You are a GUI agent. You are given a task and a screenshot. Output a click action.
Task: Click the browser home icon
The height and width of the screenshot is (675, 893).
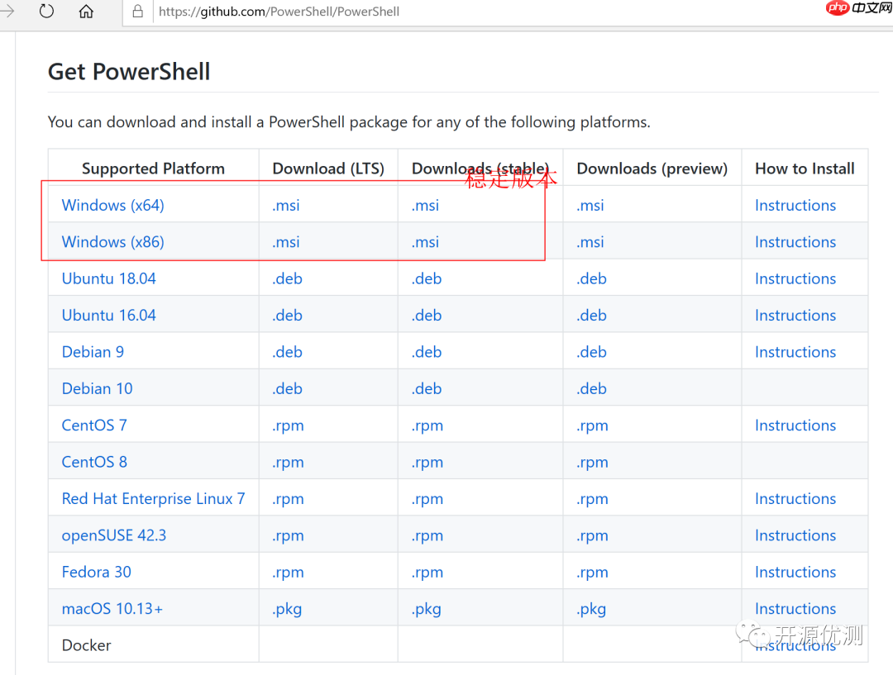[86, 12]
